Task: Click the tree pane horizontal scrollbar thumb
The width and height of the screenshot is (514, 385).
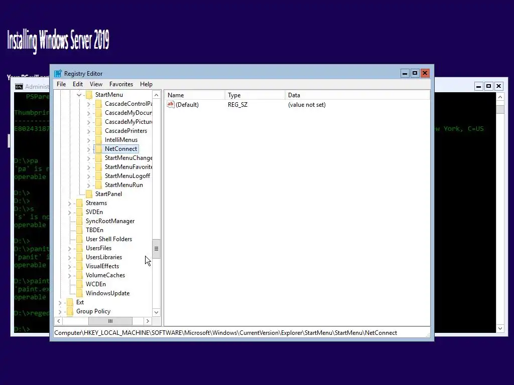Action: [110, 321]
